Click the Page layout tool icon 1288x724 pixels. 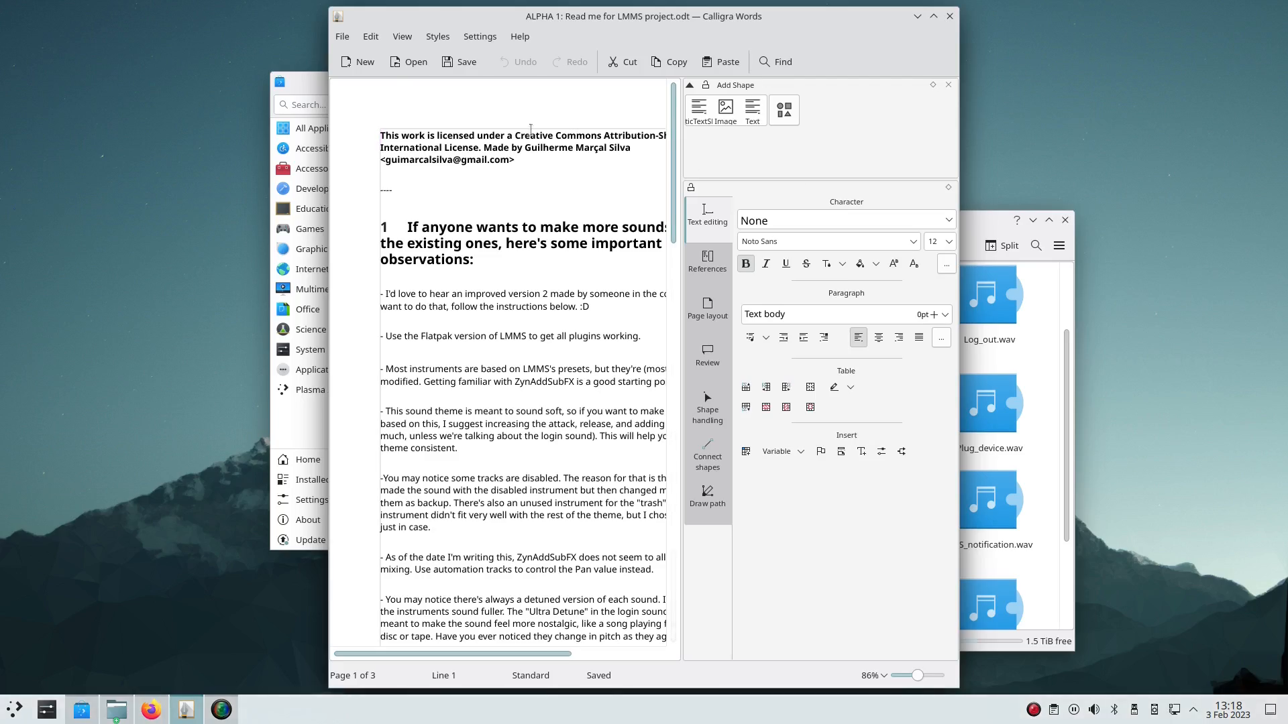pos(708,303)
